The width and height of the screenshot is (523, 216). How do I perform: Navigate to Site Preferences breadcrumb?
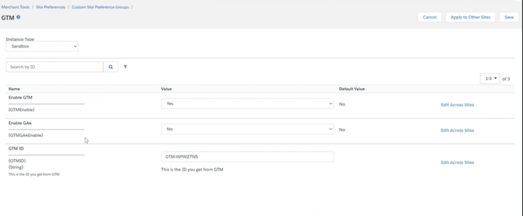51,7
